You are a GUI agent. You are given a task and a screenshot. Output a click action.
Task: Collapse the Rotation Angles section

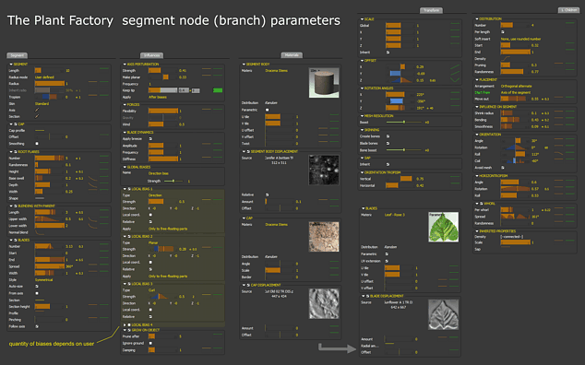point(362,88)
